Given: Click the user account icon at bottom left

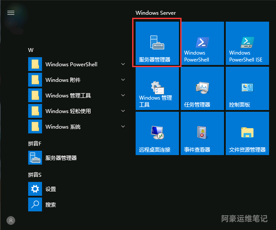Looking at the screenshot, I should coord(11,220).
